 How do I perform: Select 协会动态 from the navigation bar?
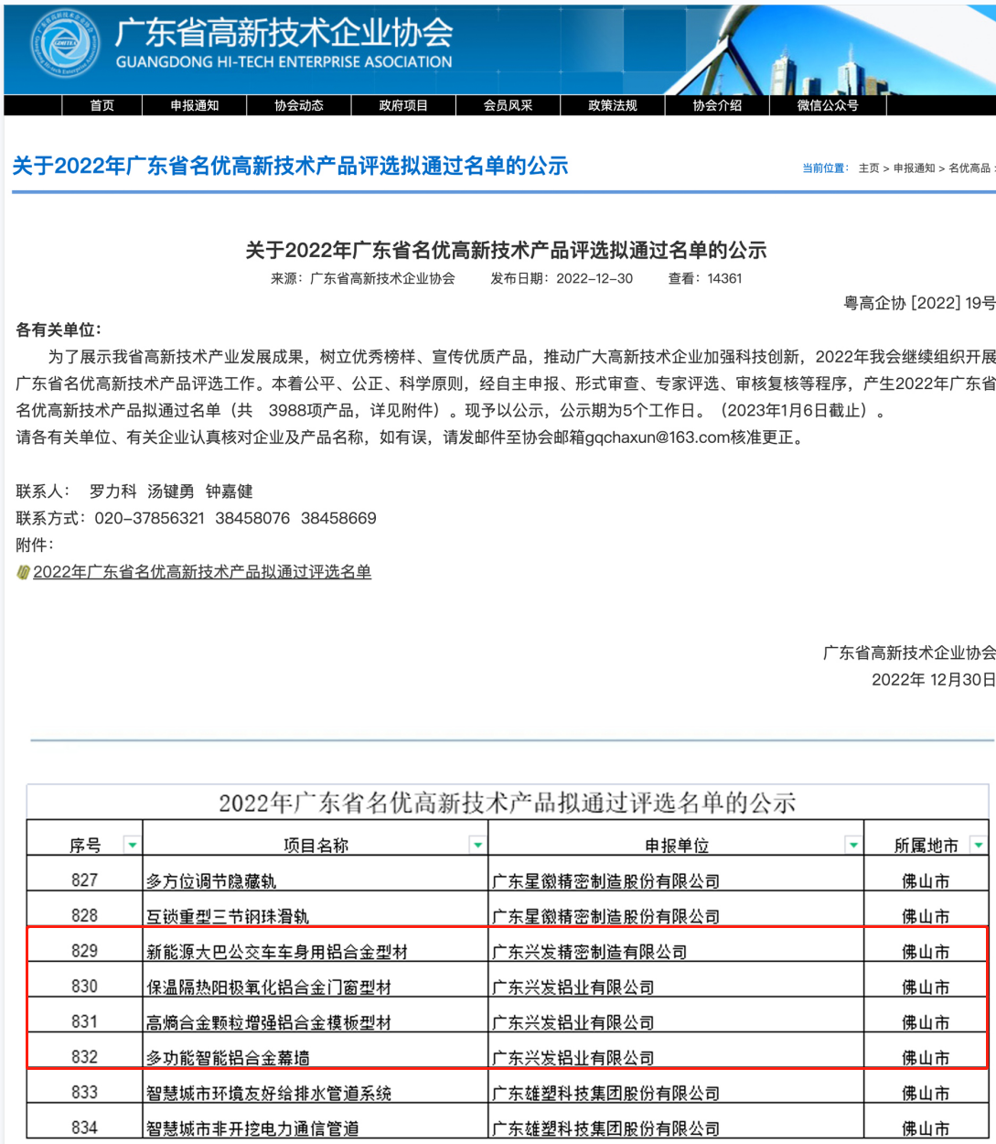point(298,104)
